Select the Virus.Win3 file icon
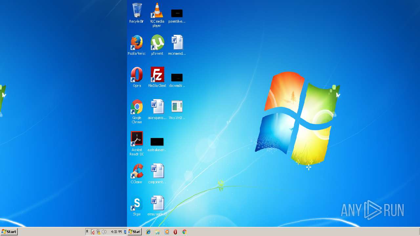The image size is (420, 236). click(x=177, y=107)
